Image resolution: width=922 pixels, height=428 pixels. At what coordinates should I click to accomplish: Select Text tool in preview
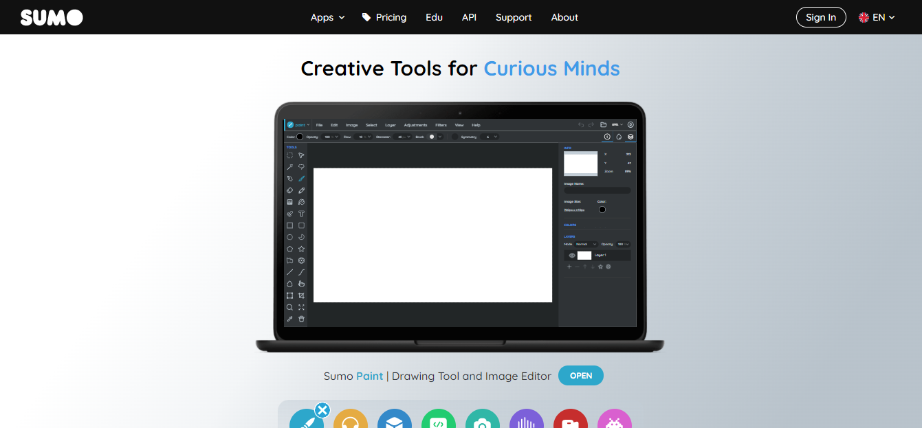pyautogui.click(x=301, y=214)
